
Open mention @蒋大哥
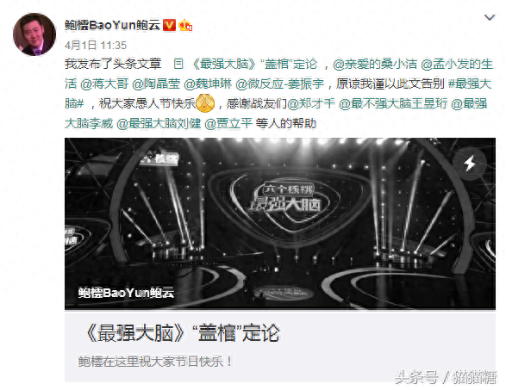tap(104, 84)
